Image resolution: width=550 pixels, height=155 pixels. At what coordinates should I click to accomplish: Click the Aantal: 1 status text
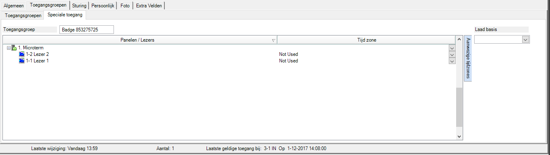[166, 148]
